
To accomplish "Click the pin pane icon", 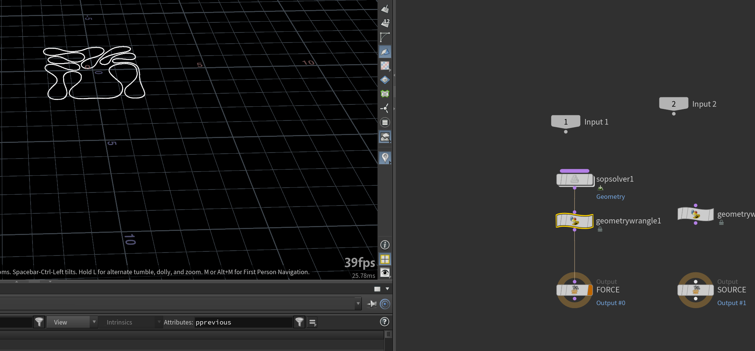I will click(x=372, y=304).
